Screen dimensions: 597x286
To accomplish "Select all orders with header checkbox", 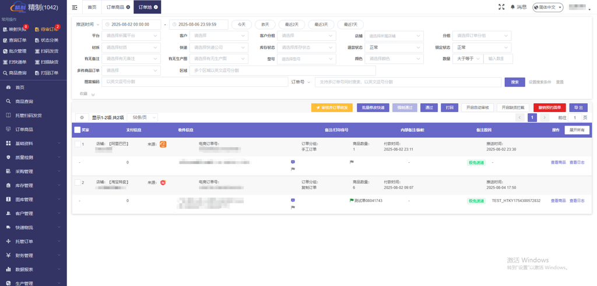I will tap(78, 130).
